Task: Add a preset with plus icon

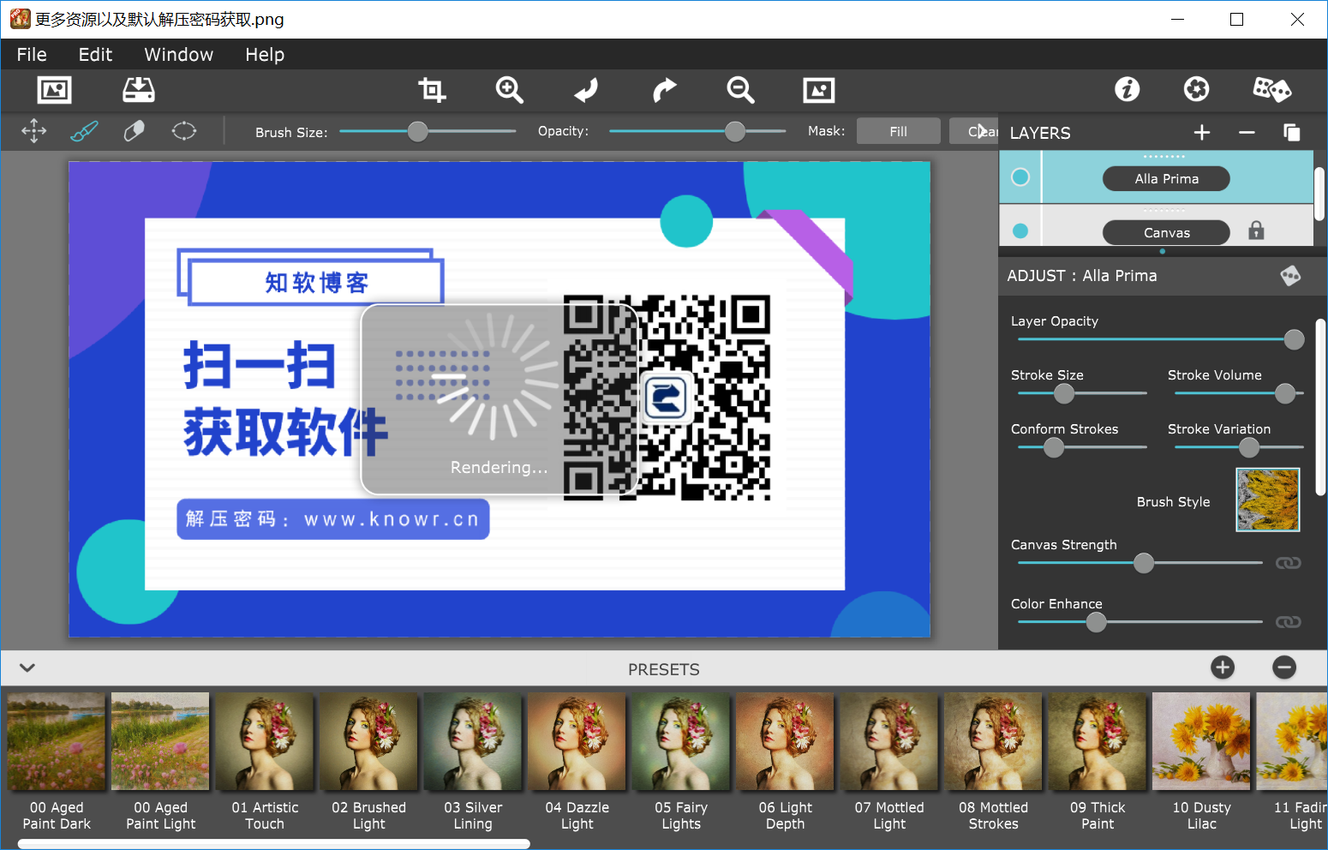Action: click(1223, 667)
